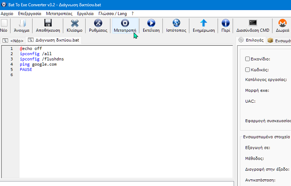Screen dimensions: 291x186
Task: Click the Εξαγωγή σε label
Action: click(x=258, y=148)
